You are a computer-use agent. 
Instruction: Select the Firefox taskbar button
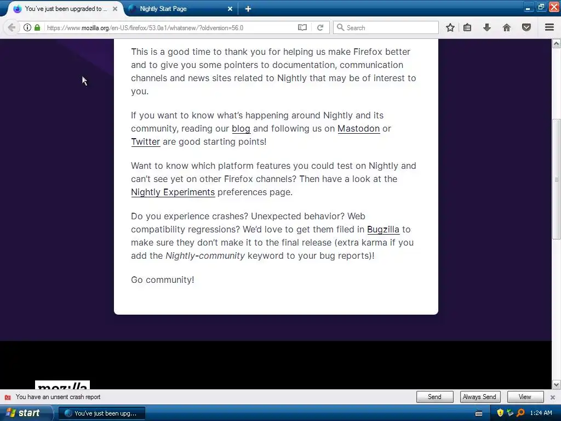pyautogui.click(x=102, y=413)
